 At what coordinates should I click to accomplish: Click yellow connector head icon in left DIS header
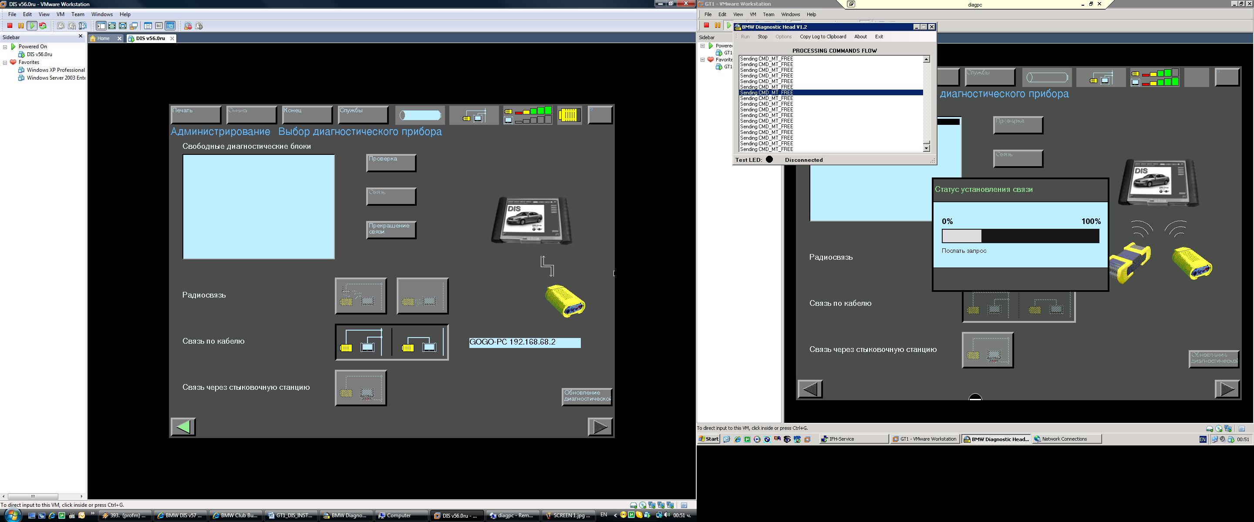pyautogui.click(x=570, y=115)
